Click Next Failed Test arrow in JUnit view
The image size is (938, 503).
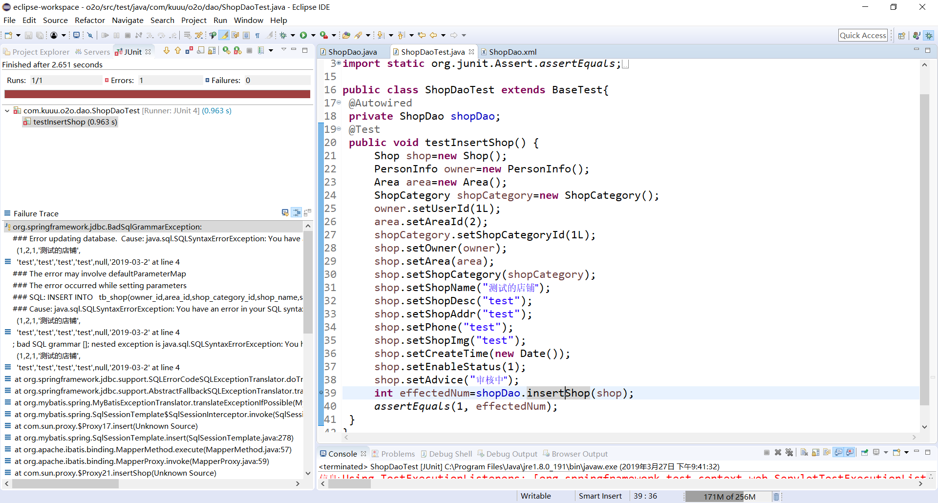pos(167,51)
